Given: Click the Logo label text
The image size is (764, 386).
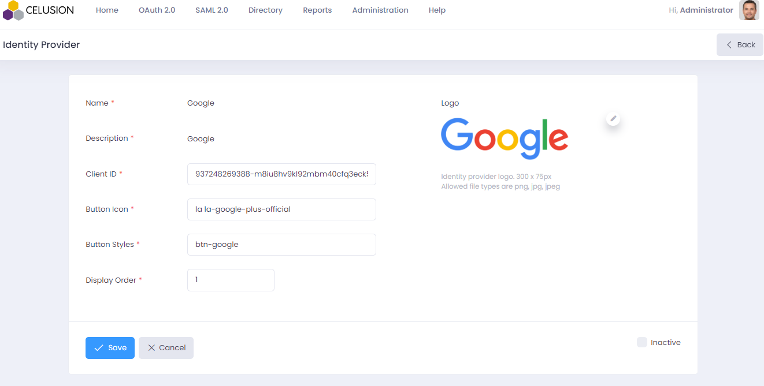Looking at the screenshot, I should pos(450,103).
